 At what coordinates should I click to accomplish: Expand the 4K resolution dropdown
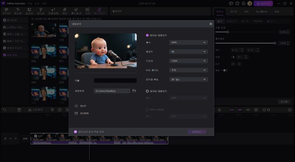point(188,51)
